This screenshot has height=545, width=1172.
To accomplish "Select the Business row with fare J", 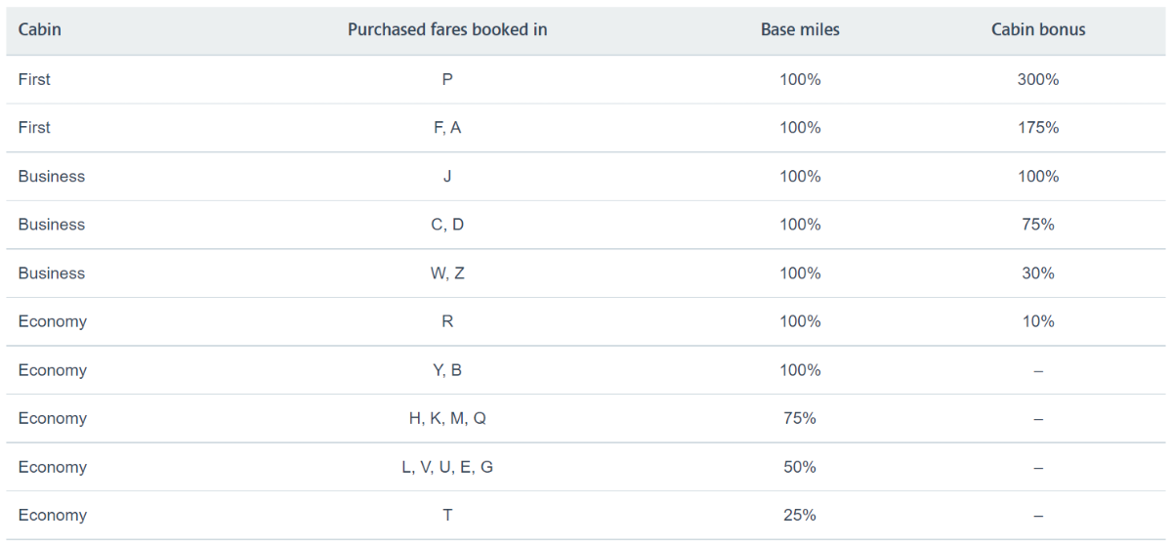I will 586,176.
